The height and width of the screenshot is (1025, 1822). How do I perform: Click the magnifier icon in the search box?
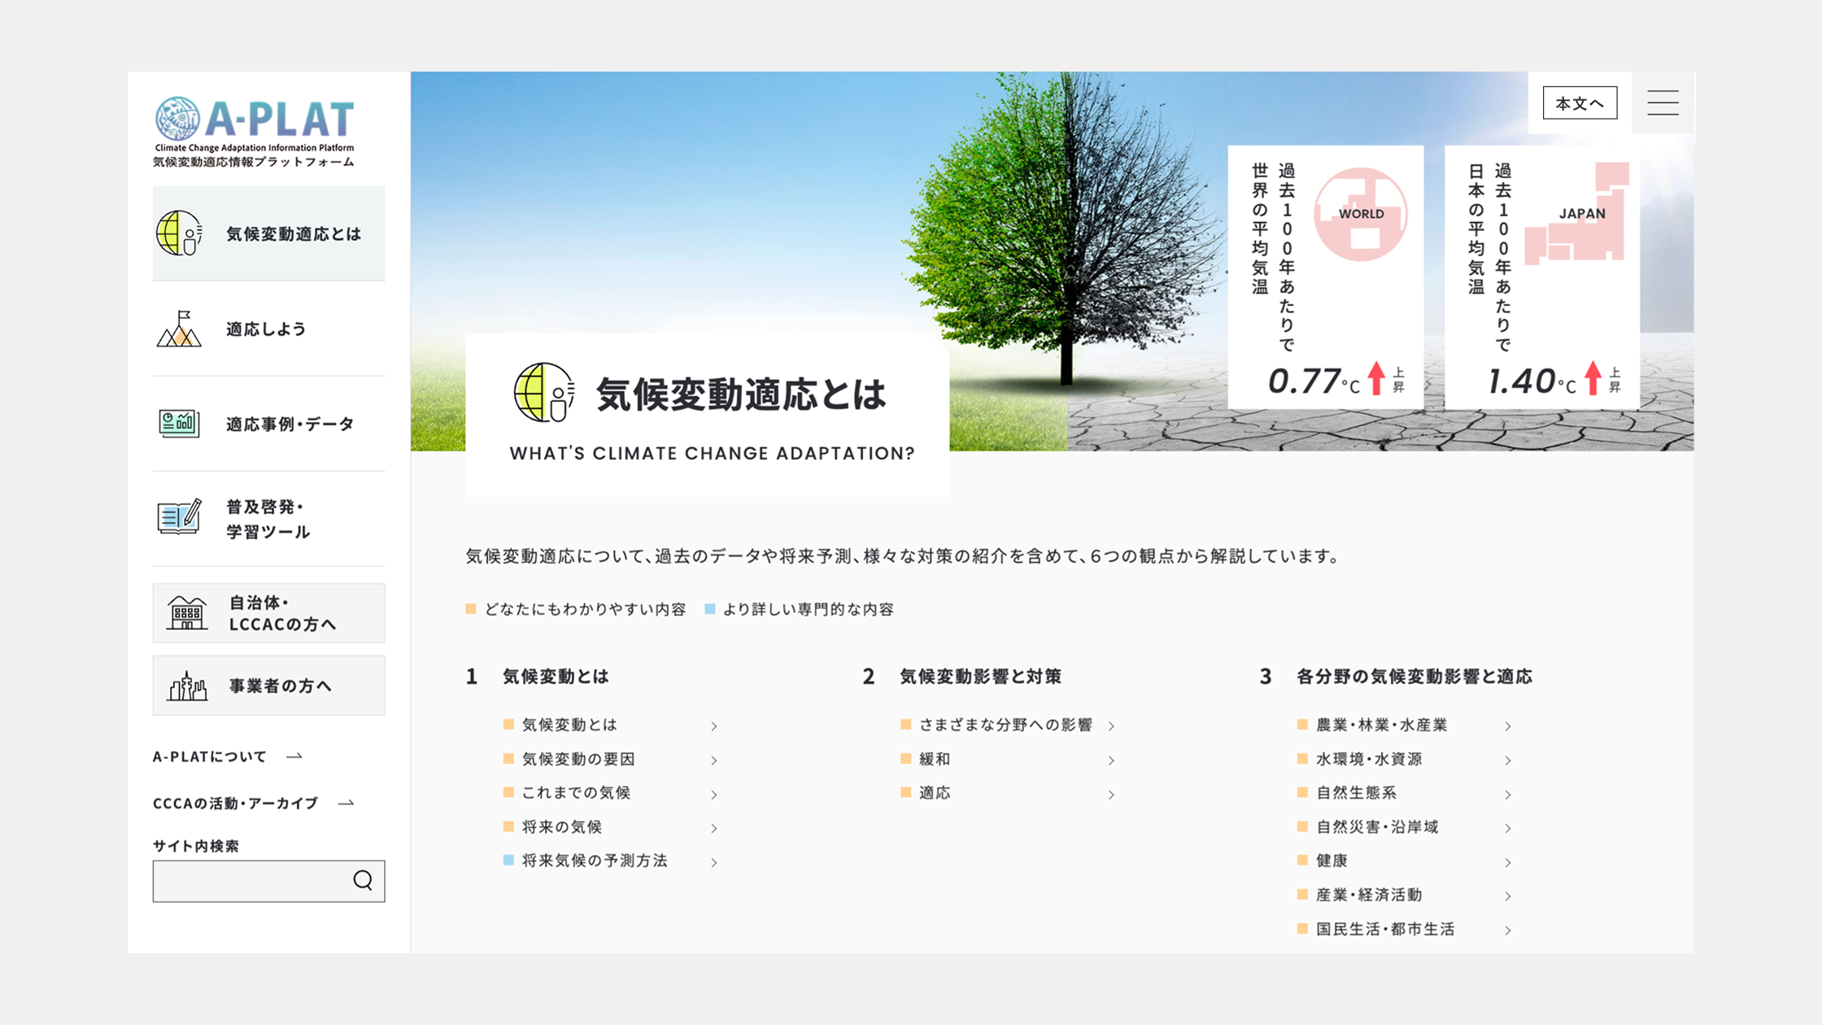click(362, 881)
